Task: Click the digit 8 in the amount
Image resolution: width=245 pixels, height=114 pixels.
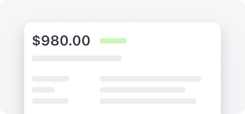Action: tap(55, 40)
